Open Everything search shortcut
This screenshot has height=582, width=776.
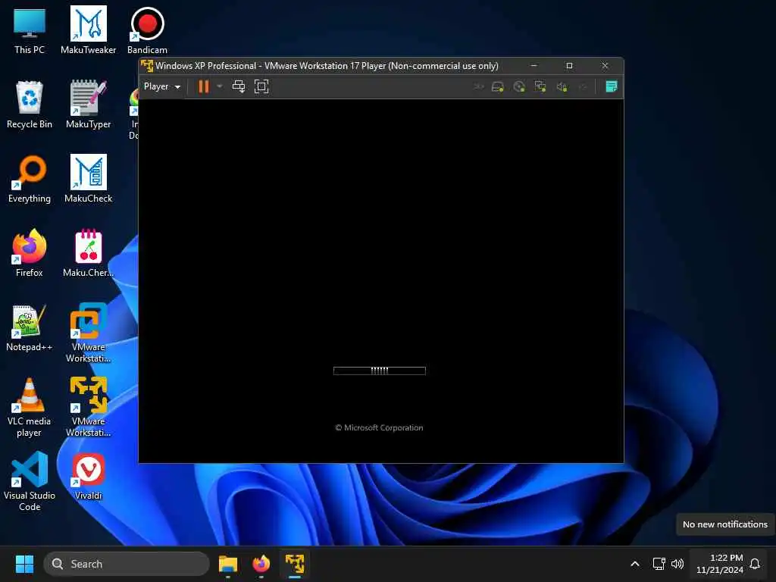(30, 179)
